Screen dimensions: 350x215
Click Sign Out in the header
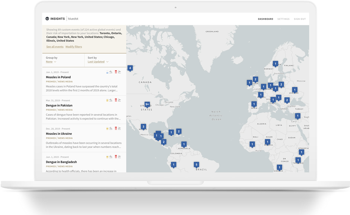tap(300, 19)
